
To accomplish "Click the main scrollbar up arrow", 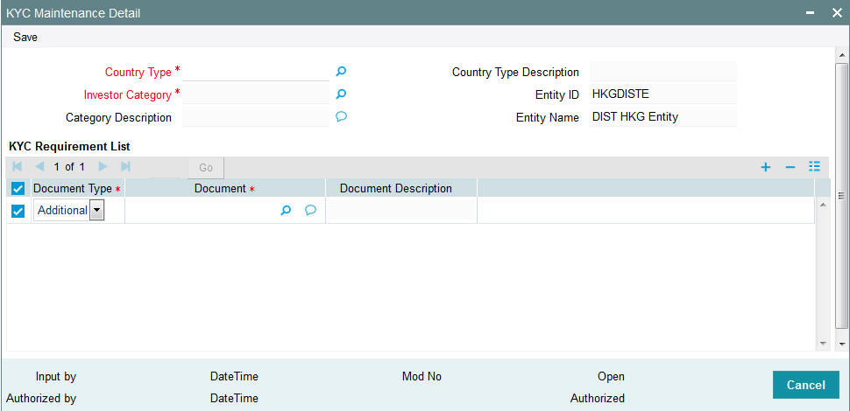I will pyautogui.click(x=842, y=55).
